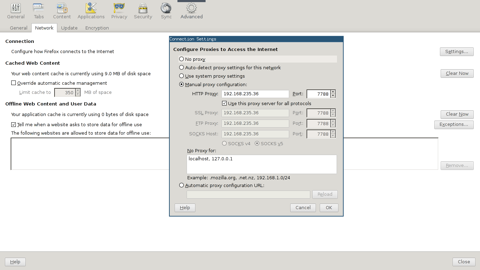Select the No proxy radio option
The width and height of the screenshot is (480, 270).
coord(182,59)
